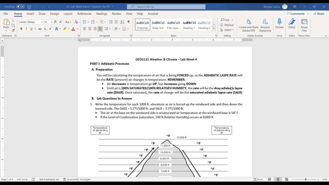This screenshot has height=185, width=329.
Task: Decrease the indent
Action: coord(111,22)
